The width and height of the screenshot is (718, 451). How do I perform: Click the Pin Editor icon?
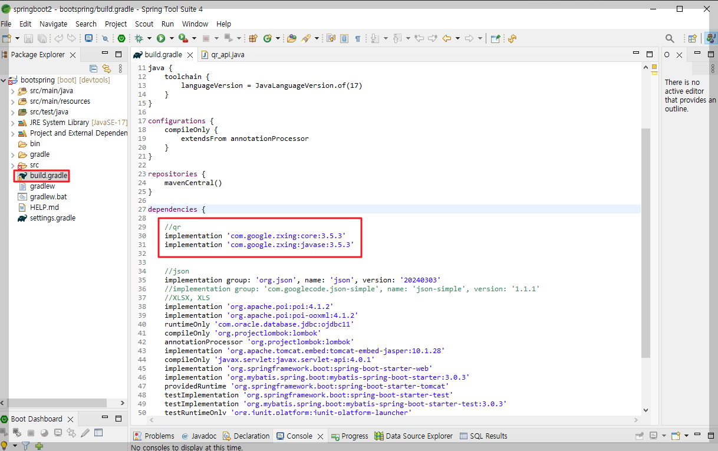pos(495,38)
